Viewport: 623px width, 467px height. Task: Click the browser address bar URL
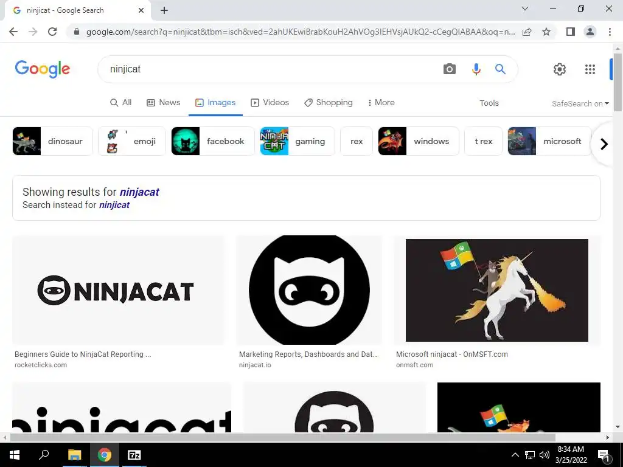click(x=301, y=32)
